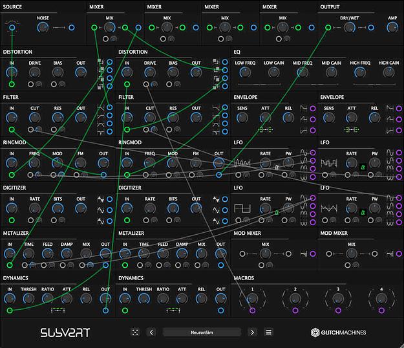
Task: Turn BIAS knob in right Distortion module
Action: pos(173,72)
